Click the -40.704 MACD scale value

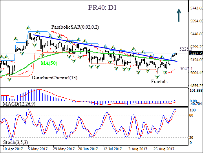click(196, 104)
